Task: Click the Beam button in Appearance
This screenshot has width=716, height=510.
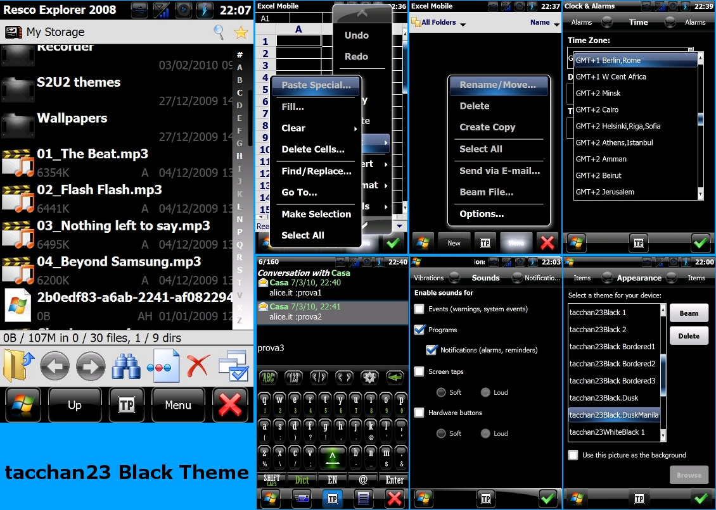Action: click(x=689, y=313)
